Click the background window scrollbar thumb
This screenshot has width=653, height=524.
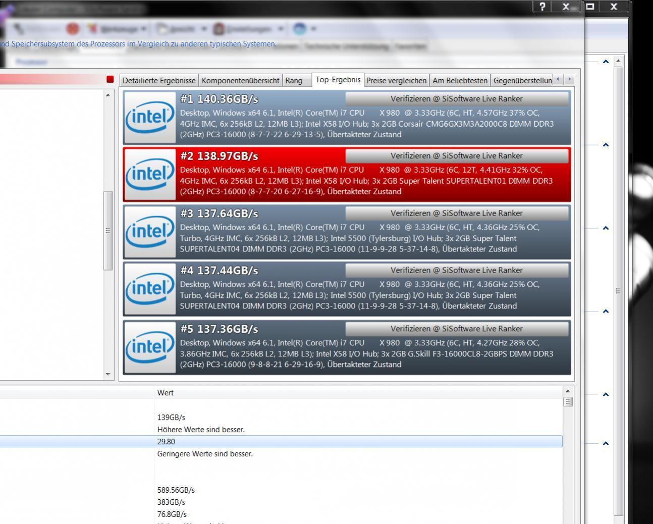618,291
